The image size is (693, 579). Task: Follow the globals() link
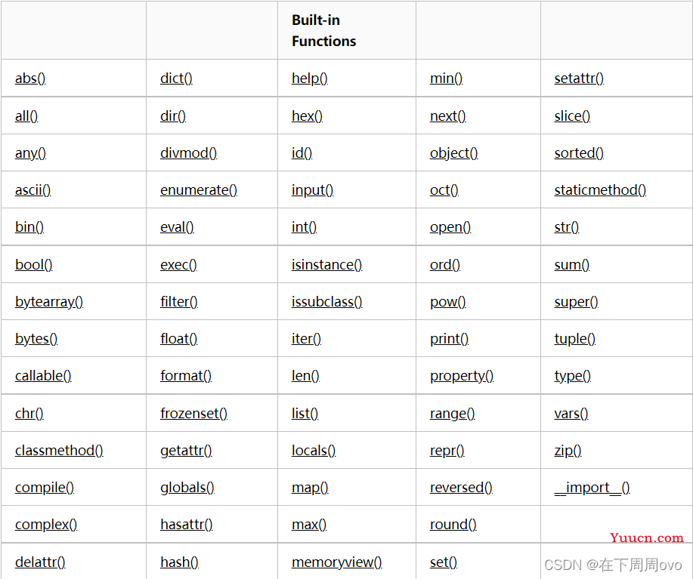pos(187,488)
